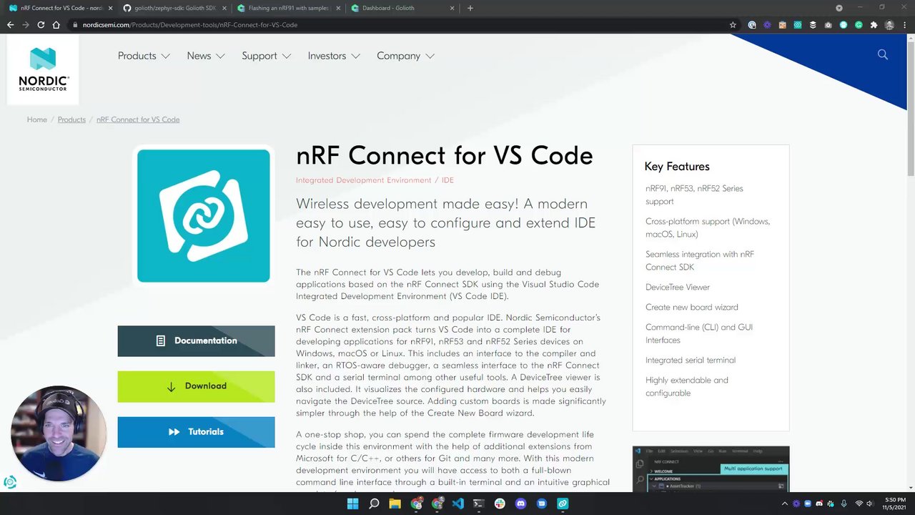Click the site lock icon in address bar

point(75,24)
